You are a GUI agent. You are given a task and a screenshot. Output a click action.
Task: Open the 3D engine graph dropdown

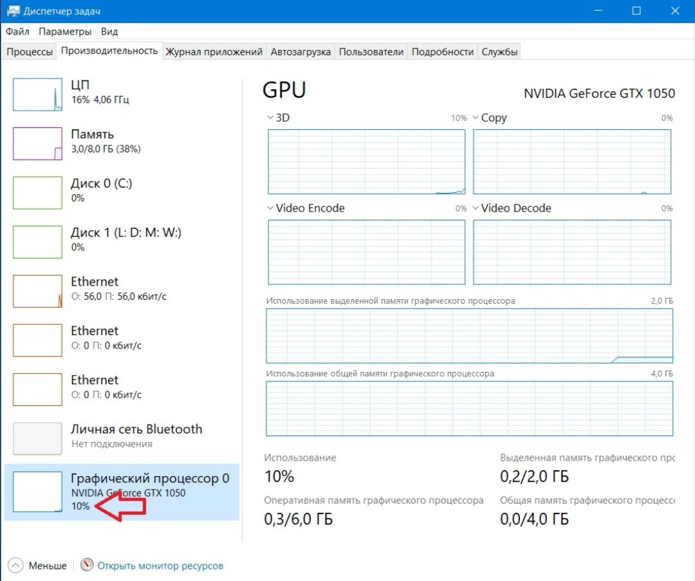[270, 118]
